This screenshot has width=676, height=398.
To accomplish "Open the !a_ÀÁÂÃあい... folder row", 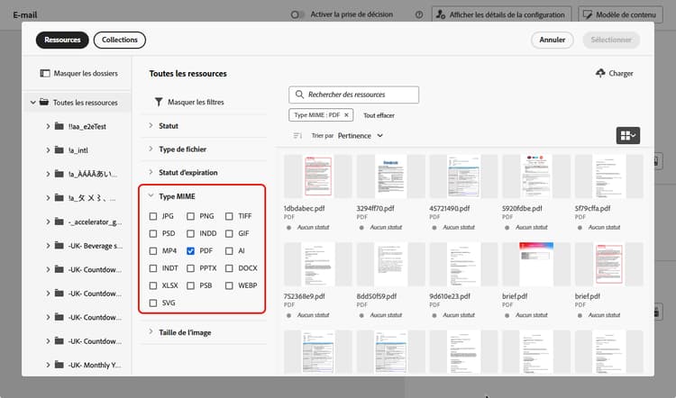I will (x=78, y=174).
